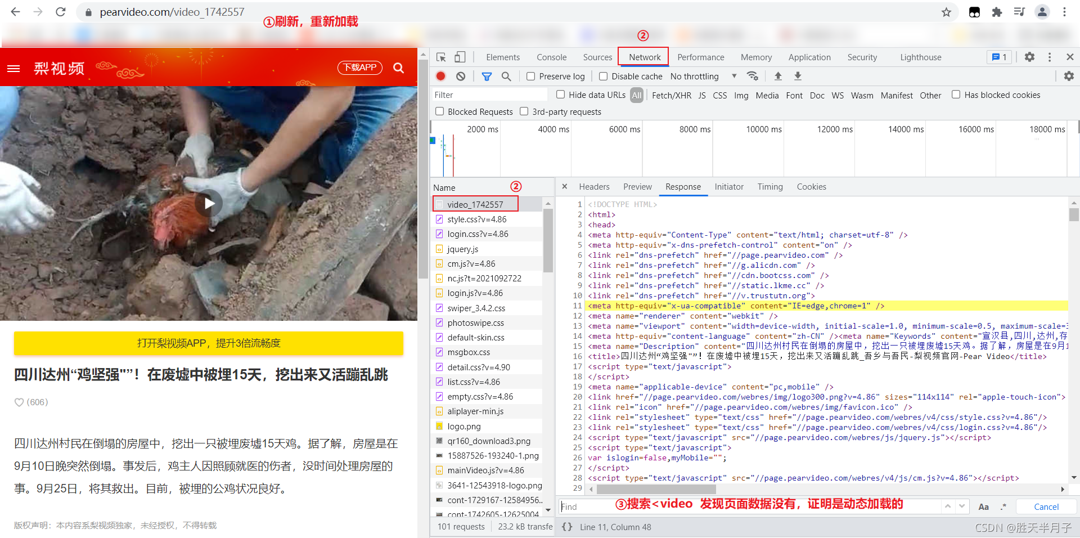
Task: Open the hamburger menu on the Pear Video site
Action: pos(13,68)
